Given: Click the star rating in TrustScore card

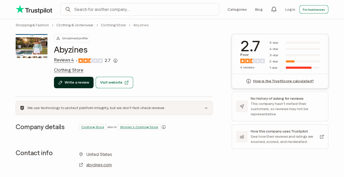Looking at the screenshot, I should pos(253,61).
